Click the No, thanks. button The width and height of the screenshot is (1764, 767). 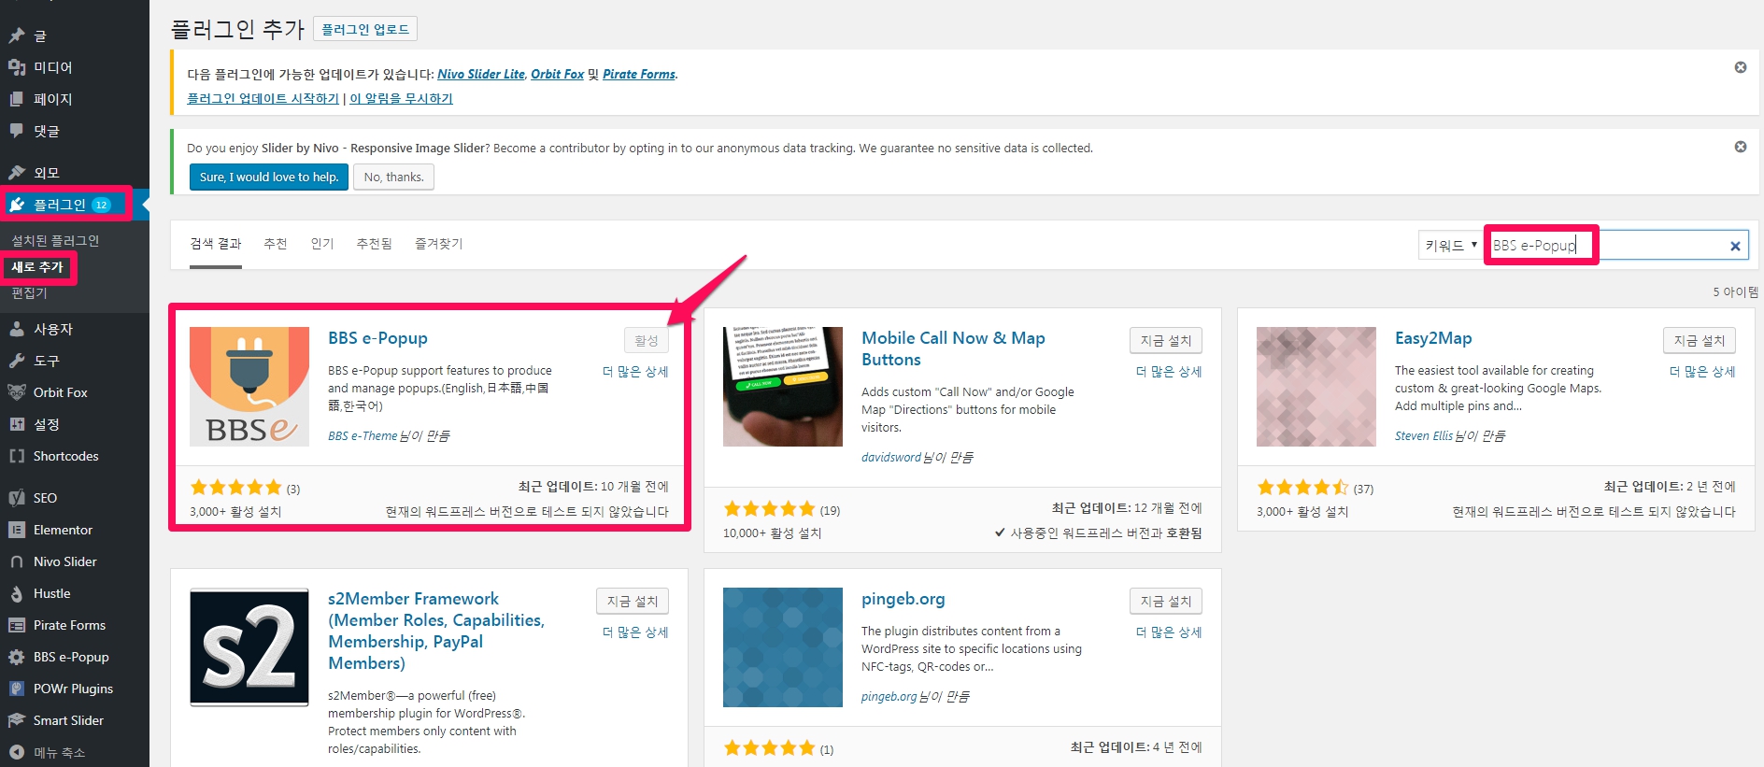point(393,178)
